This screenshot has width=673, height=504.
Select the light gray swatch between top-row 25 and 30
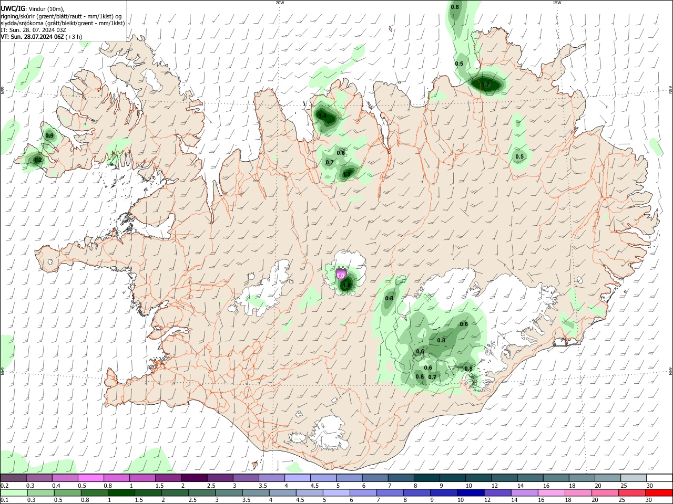[634, 478]
